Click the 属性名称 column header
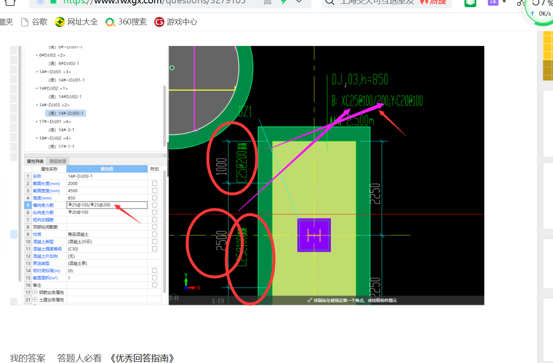Image resolution: width=553 pixels, height=363 pixels. [49, 169]
